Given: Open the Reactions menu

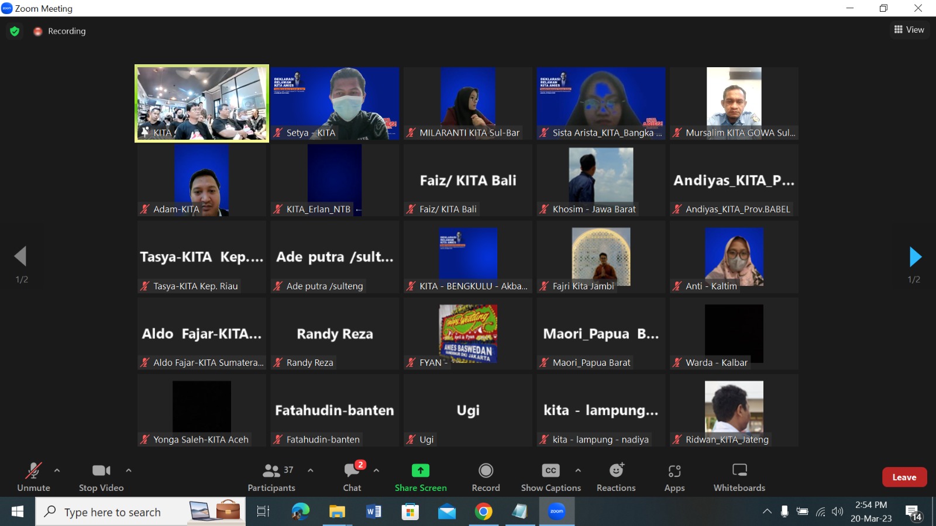Looking at the screenshot, I should click(x=616, y=470).
